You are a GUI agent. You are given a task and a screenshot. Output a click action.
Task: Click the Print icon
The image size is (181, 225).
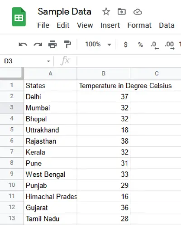tap(52, 44)
